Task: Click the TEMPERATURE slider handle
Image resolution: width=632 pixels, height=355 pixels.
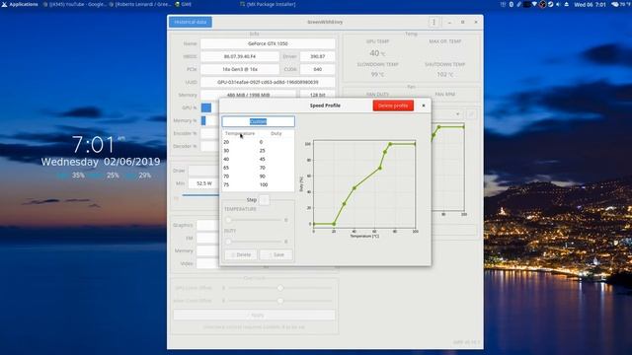Action: (228, 220)
